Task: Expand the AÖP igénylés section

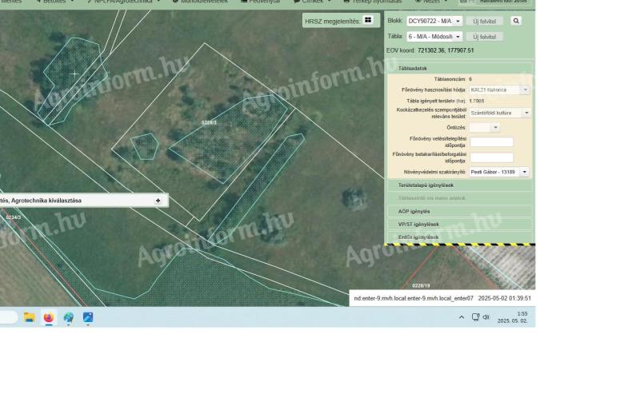Action: click(x=459, y=212)
